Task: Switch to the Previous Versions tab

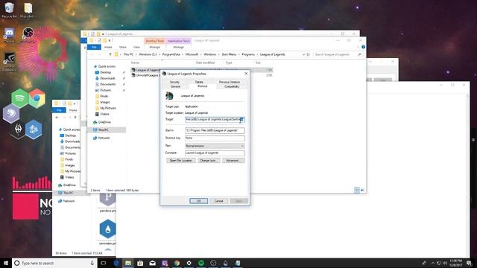Action: click(230, 82)
